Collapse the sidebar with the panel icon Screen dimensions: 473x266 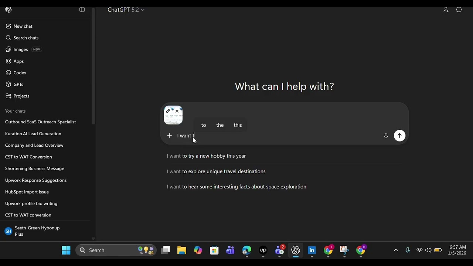point(82,10)
